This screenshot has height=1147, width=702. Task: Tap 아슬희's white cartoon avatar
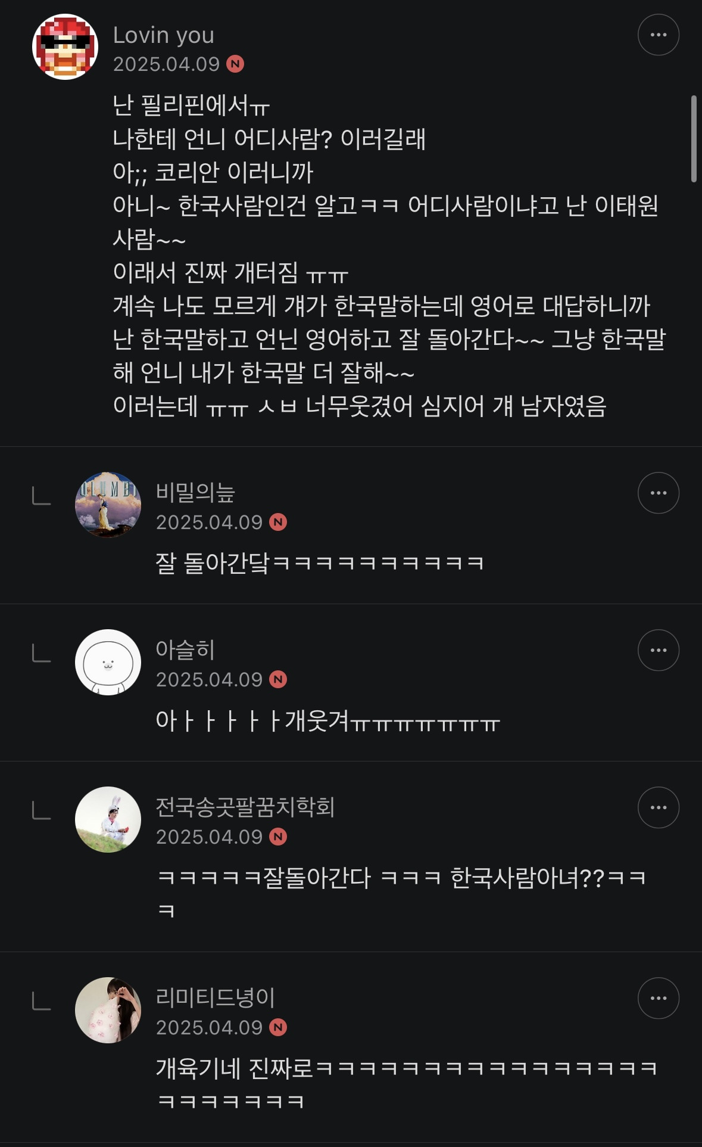pos(108,662)
